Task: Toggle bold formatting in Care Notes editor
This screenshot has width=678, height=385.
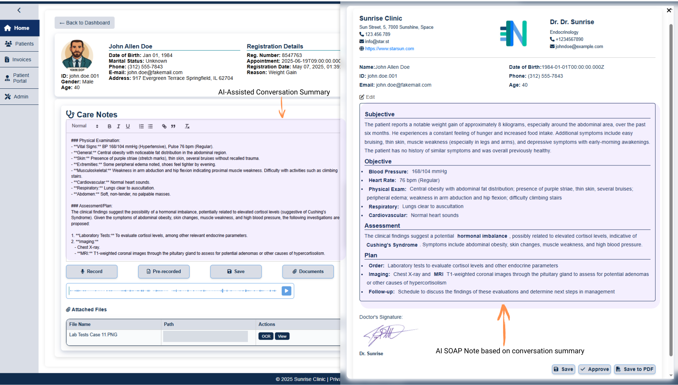Action: point(109,126)
